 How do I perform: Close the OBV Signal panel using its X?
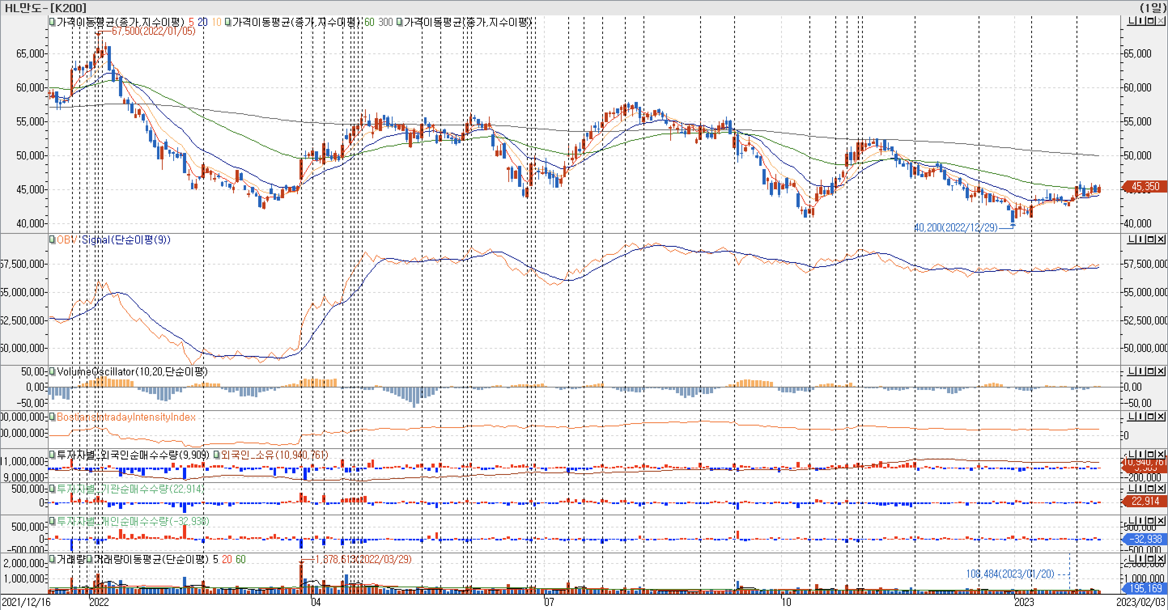1161,239
